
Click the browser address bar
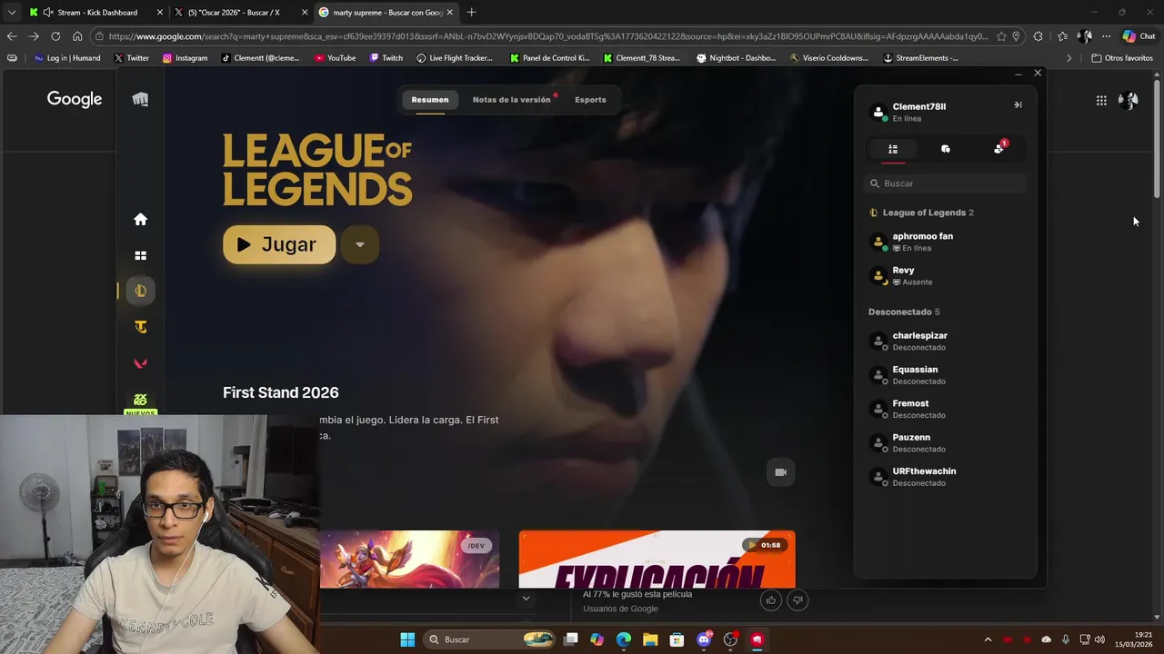coord(546,36)
